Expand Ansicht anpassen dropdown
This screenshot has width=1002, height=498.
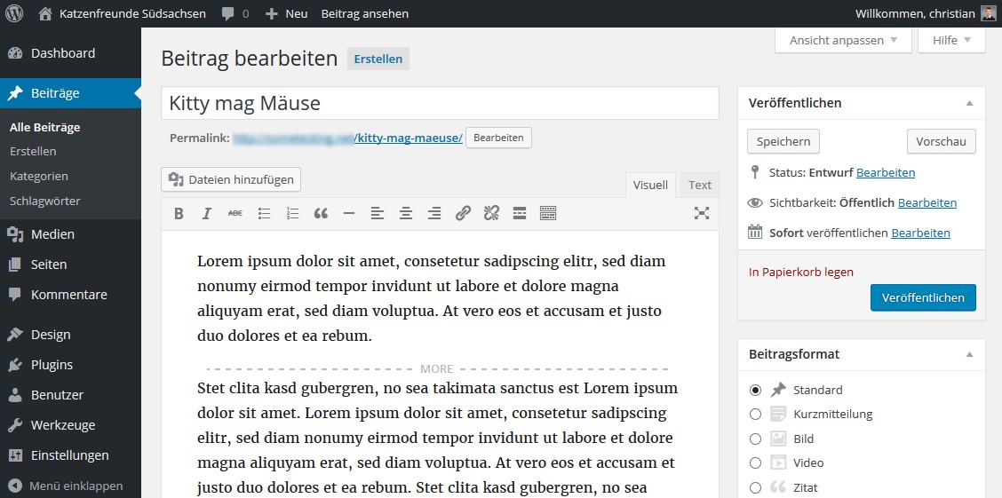pos(843,40)
